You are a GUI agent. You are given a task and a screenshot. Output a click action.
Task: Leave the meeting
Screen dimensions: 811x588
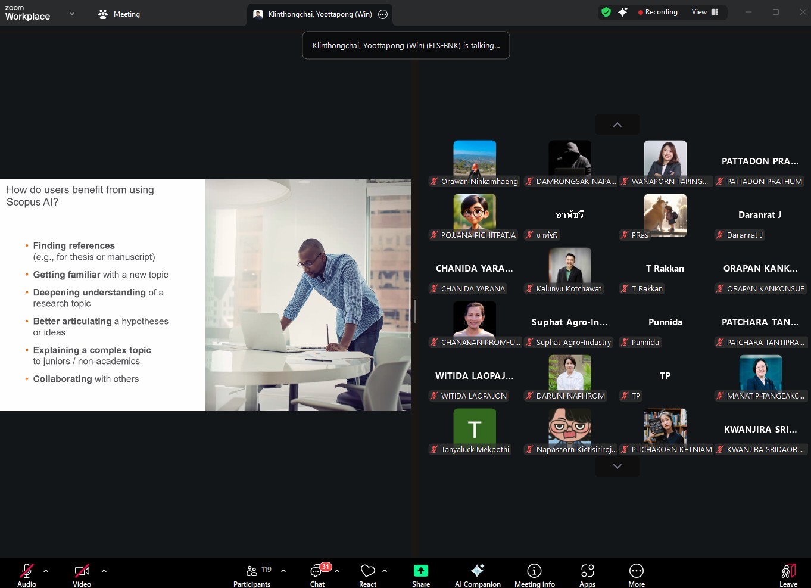[x=788, y=572]
